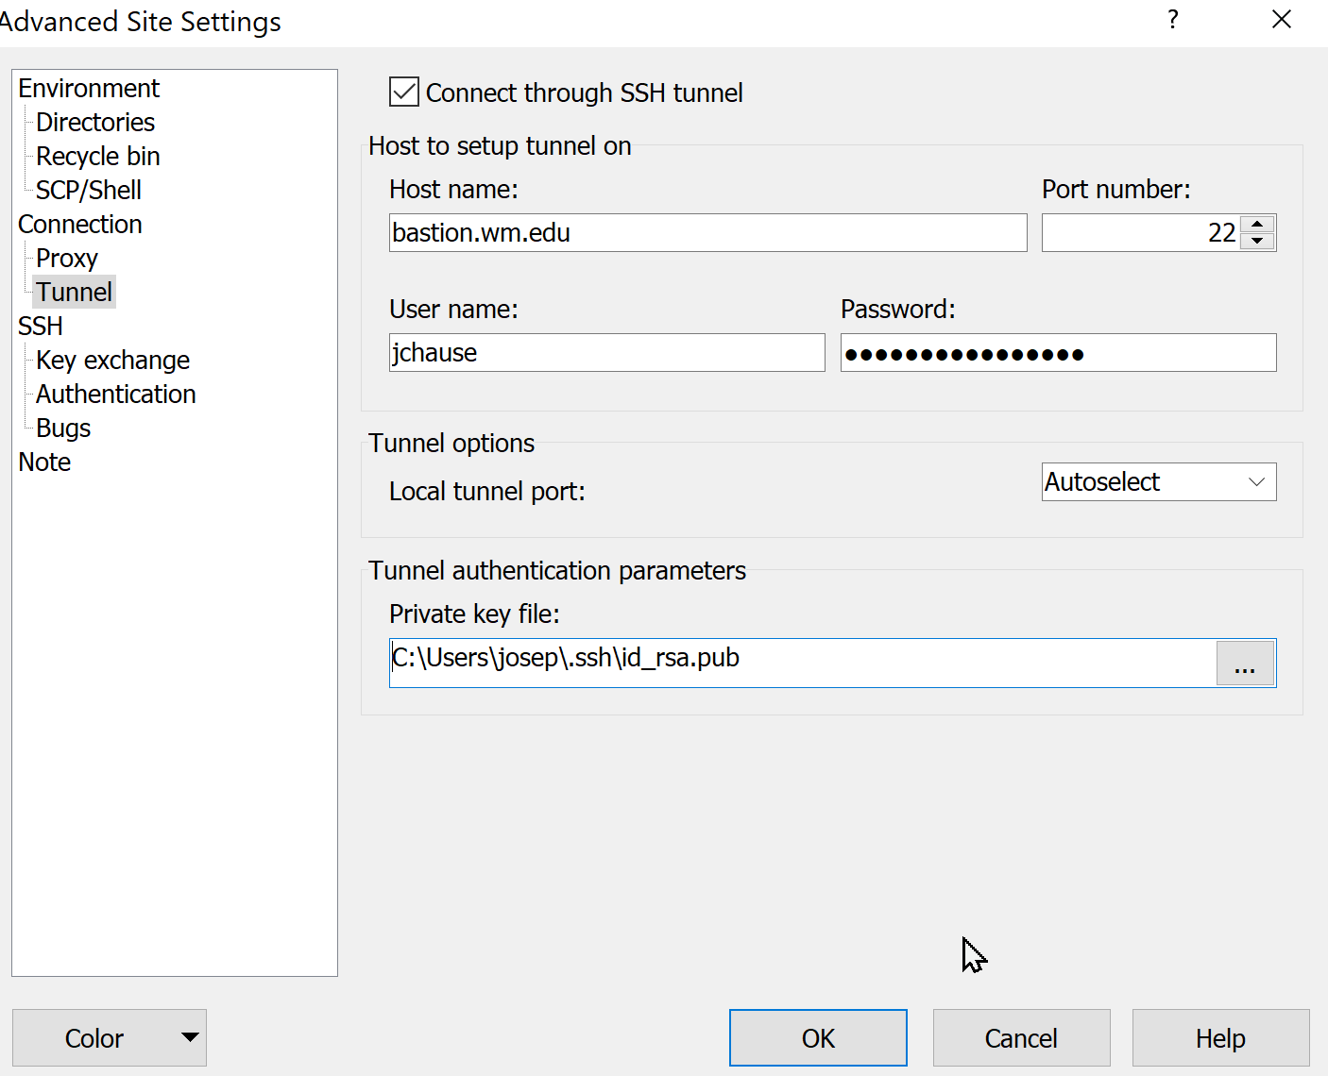Click the tunnel Host name field
The image size is (1328, 1076).
[707, 232]
